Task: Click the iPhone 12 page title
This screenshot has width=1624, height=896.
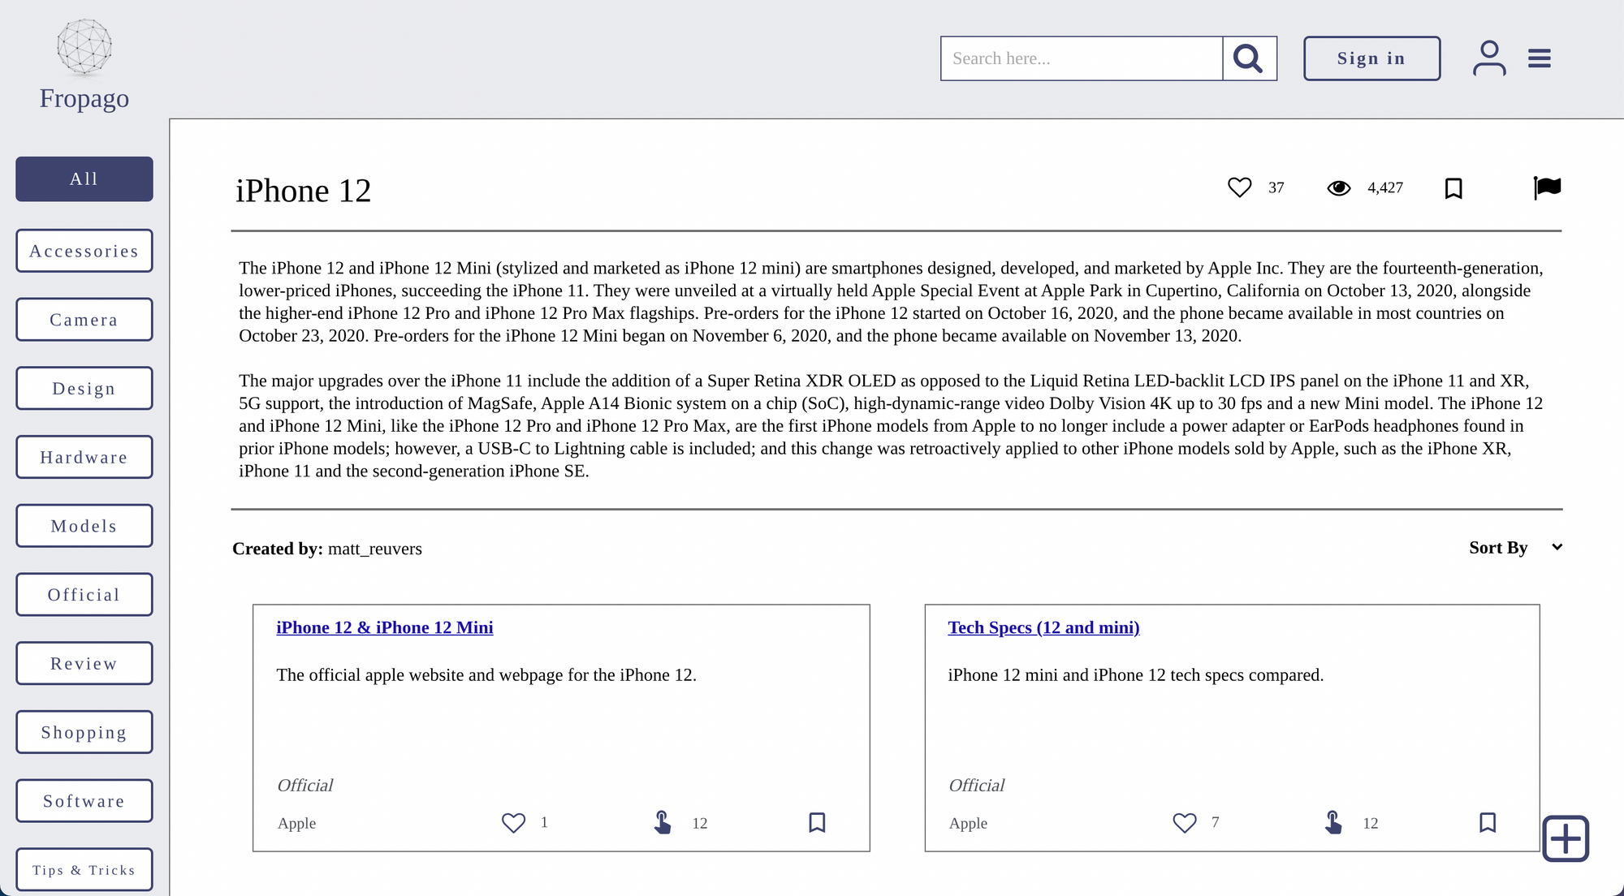Action: coord(303,191)
